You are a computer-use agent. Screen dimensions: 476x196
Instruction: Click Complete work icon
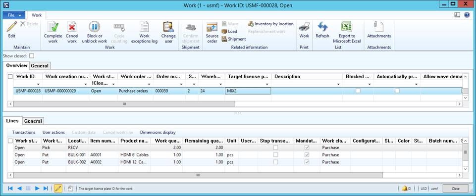pyautogui.click(x=53, y=27)
